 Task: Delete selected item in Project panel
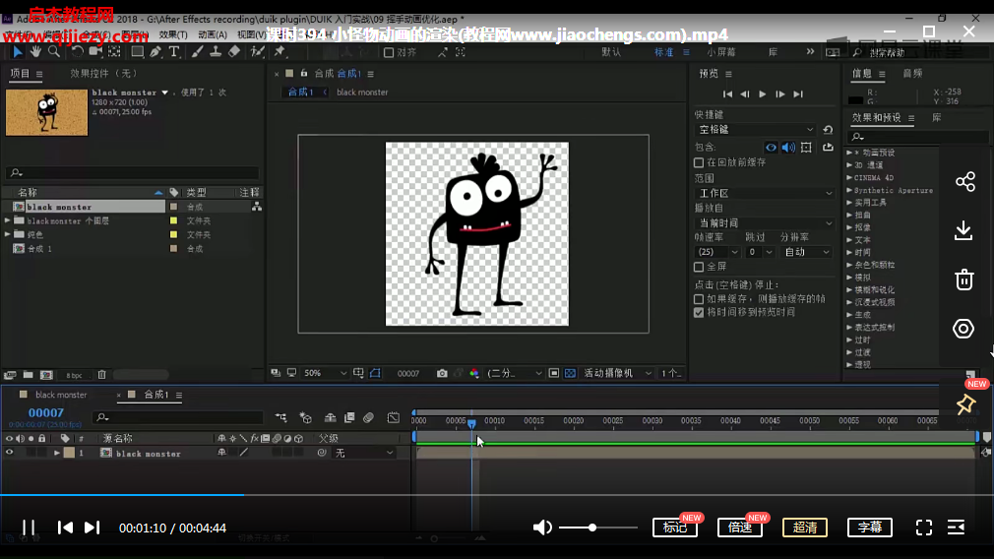(x=101, y=375)
